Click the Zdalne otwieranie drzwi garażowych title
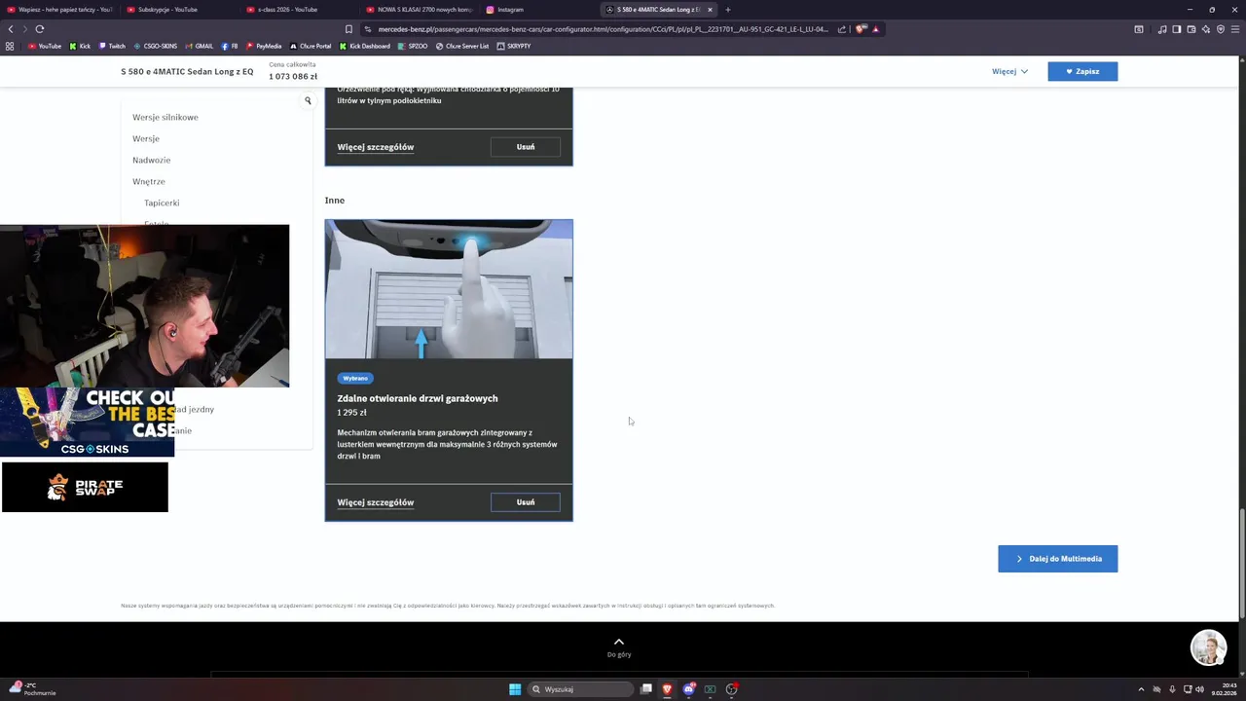This screenshot has width=1246, height=701. tap(418, 398)
